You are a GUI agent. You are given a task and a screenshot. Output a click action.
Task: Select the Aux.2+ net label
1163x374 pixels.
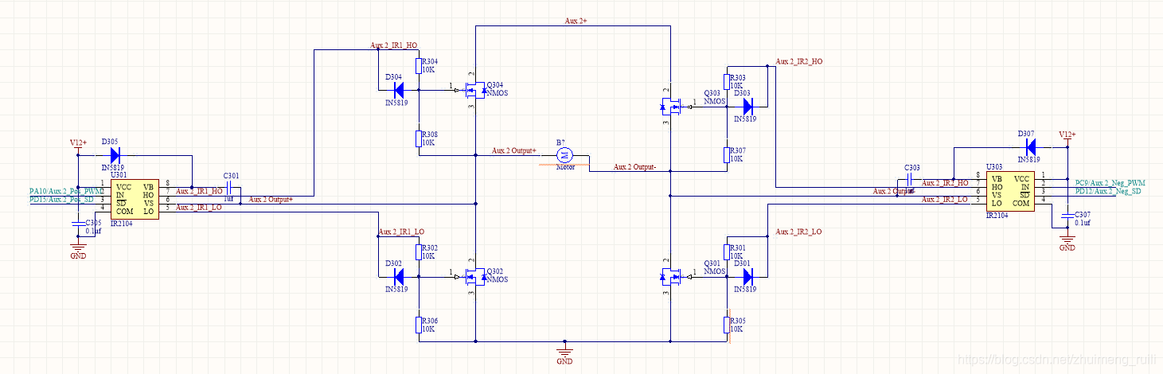574,21
